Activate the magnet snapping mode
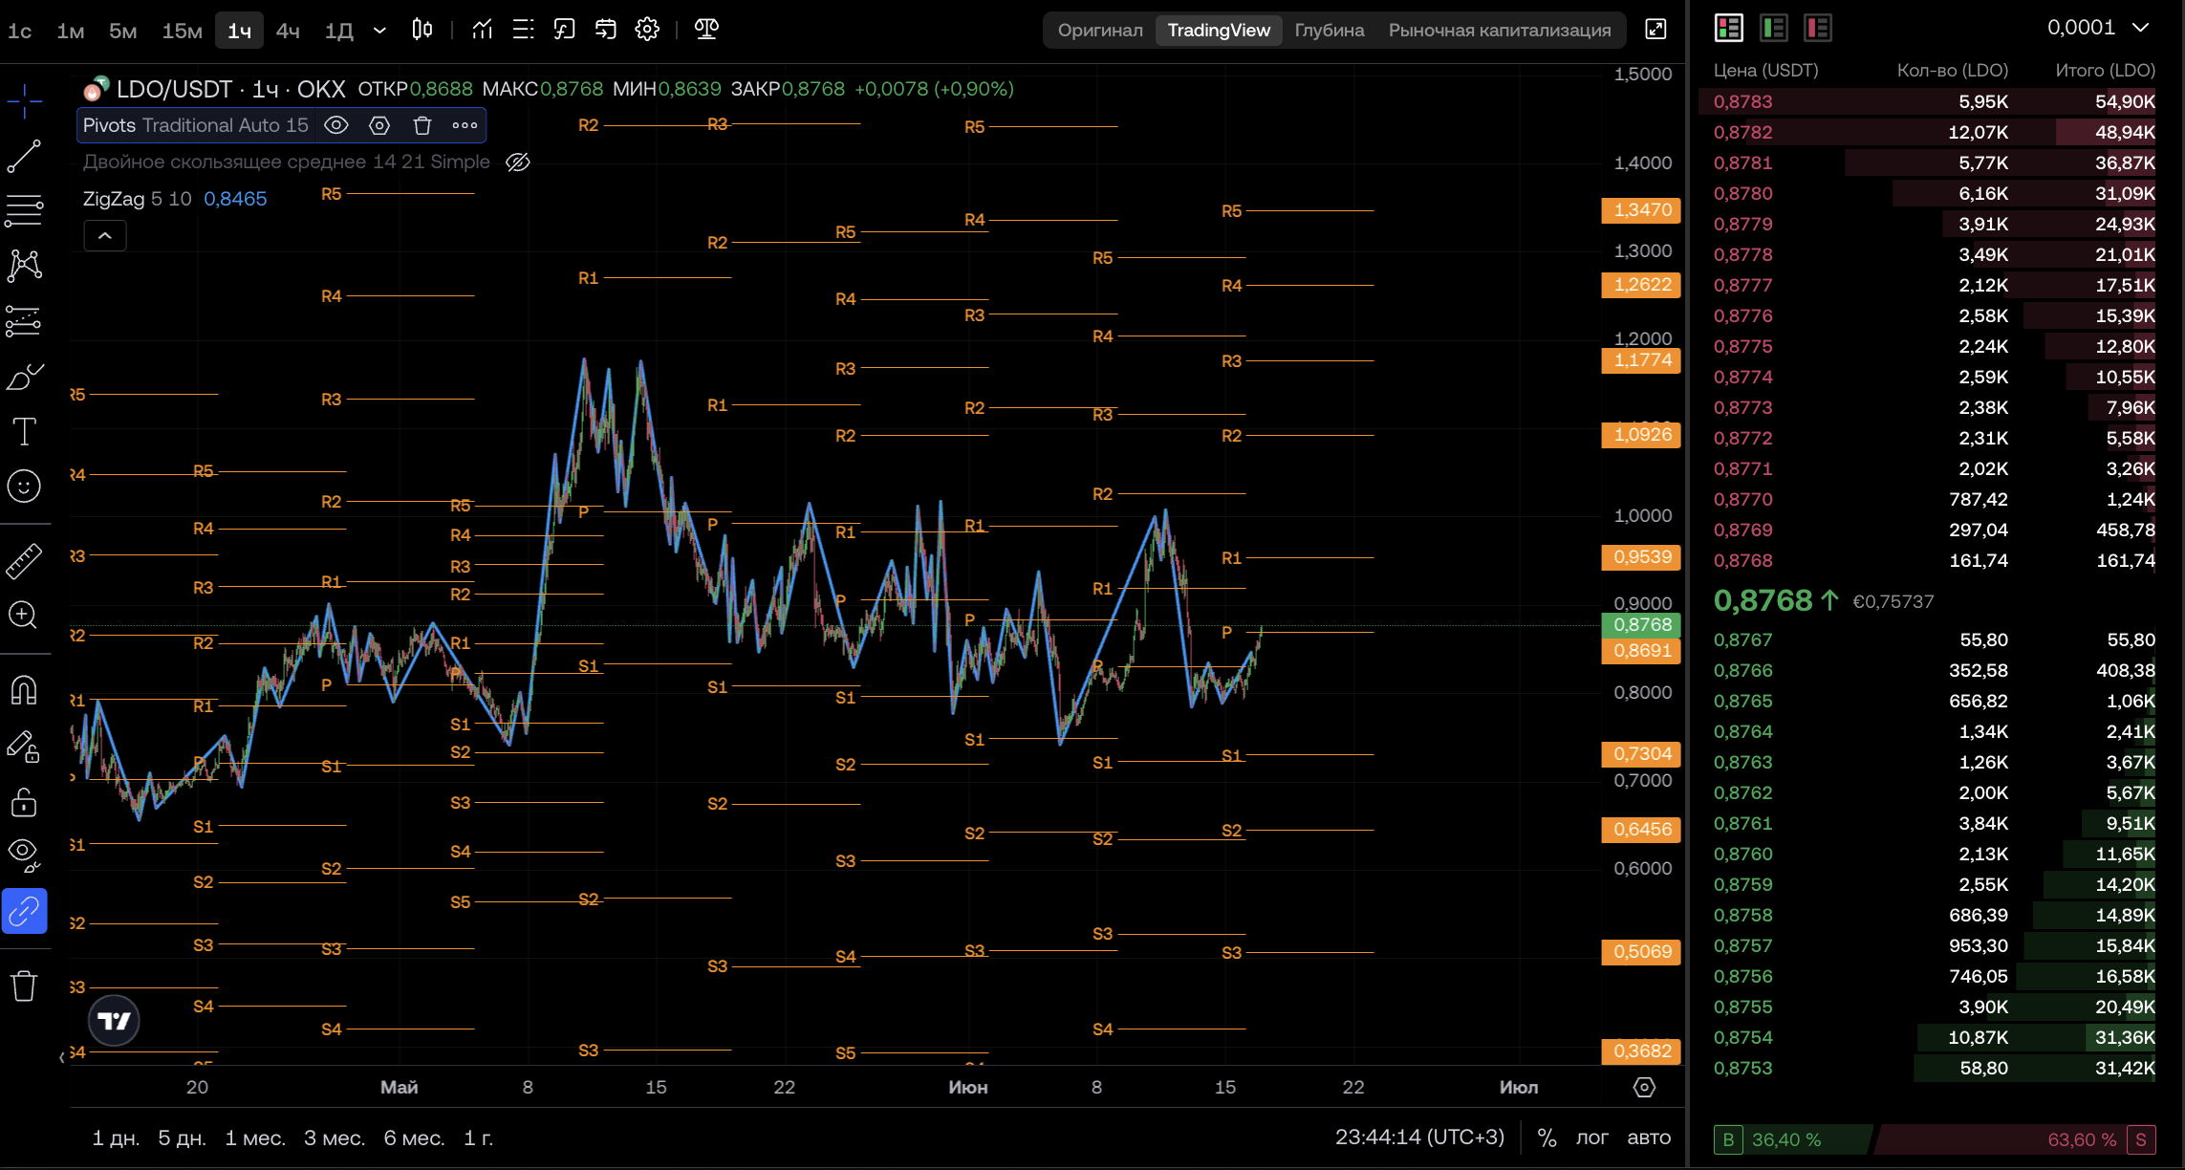Image resolution: width=2185 pixels, height=1170 pixels. [x=24, y=689]
